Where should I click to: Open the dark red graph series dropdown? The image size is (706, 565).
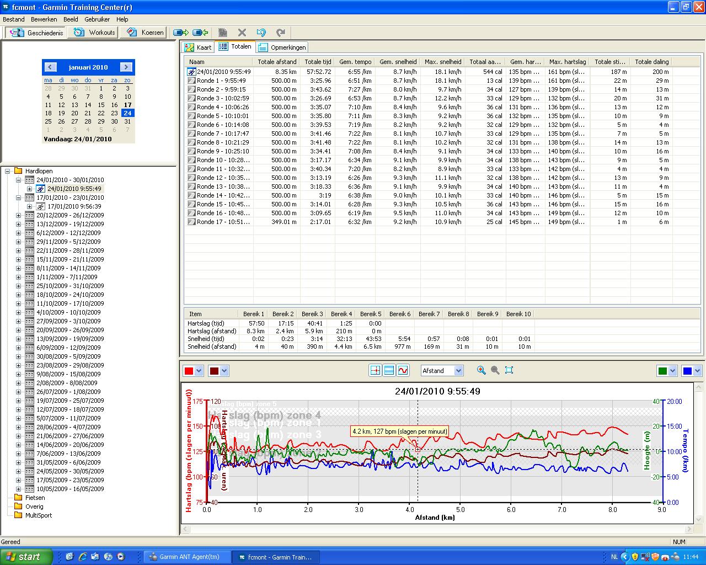coord(224,371)
